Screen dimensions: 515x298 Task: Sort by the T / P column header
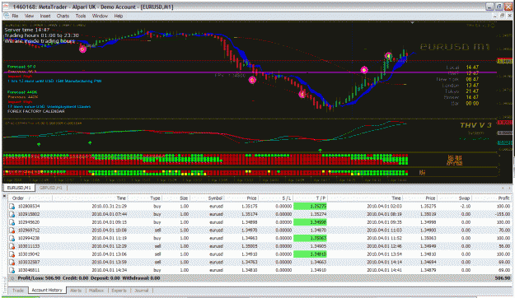[x=321, y=198]
